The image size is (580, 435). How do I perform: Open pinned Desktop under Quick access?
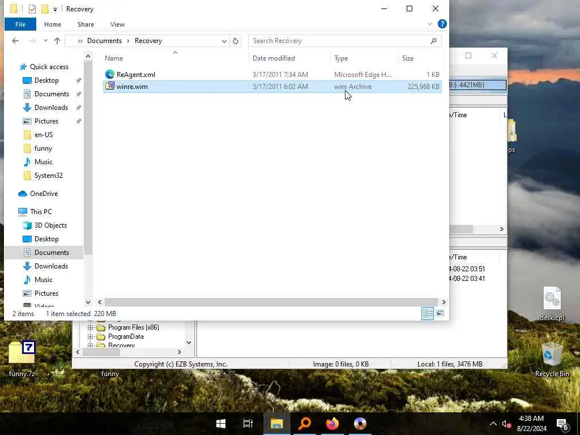[x=46, y=80]
